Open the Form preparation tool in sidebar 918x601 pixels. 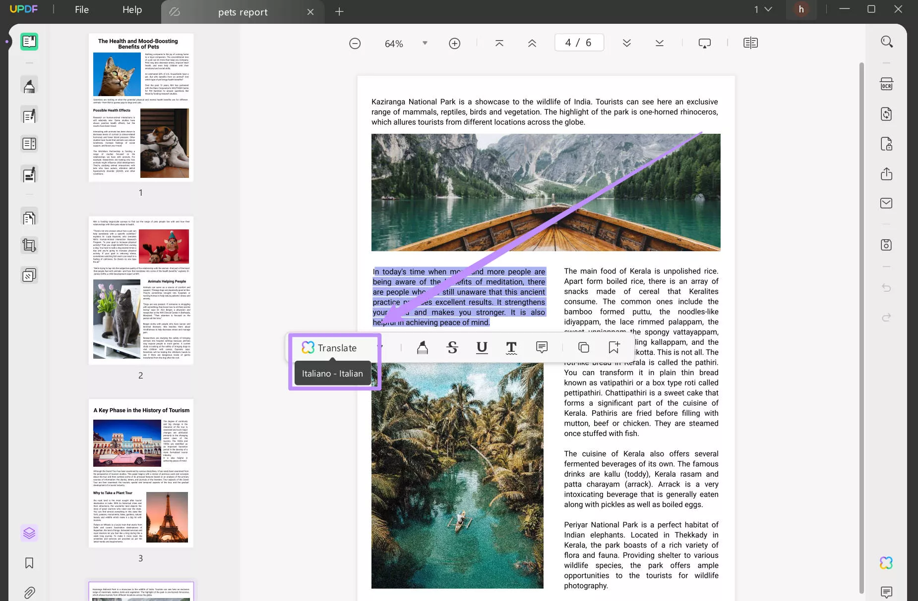point(29,144)
